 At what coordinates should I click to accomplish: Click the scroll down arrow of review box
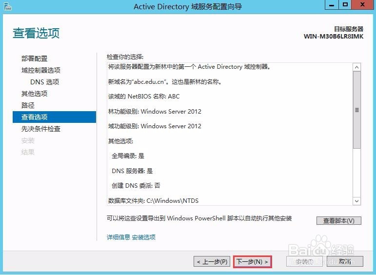[357, 201]
